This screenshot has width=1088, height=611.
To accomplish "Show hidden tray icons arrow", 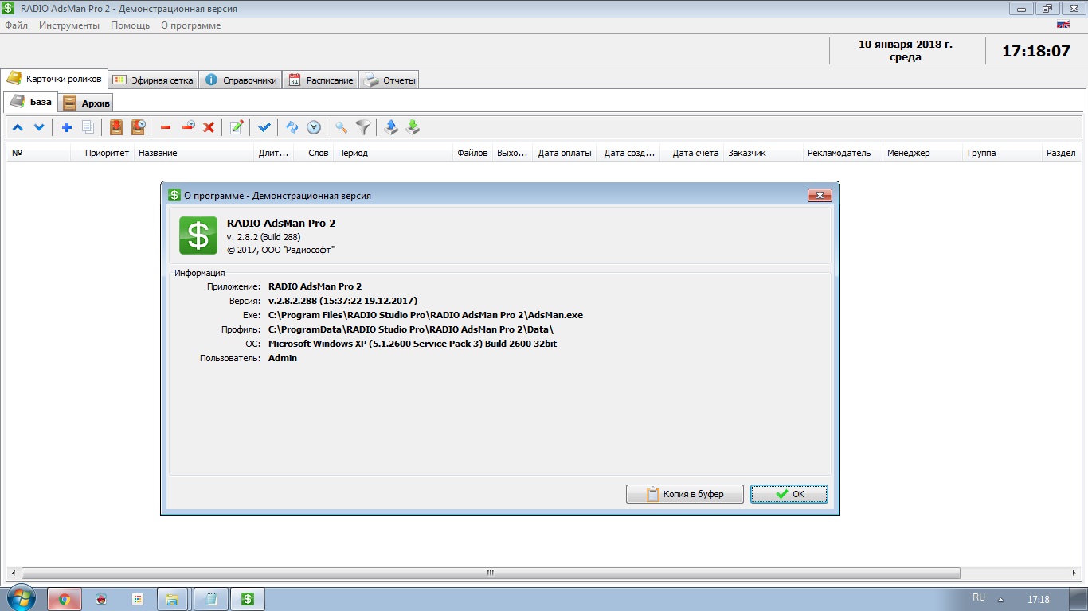I will (x=1001, y=600).
